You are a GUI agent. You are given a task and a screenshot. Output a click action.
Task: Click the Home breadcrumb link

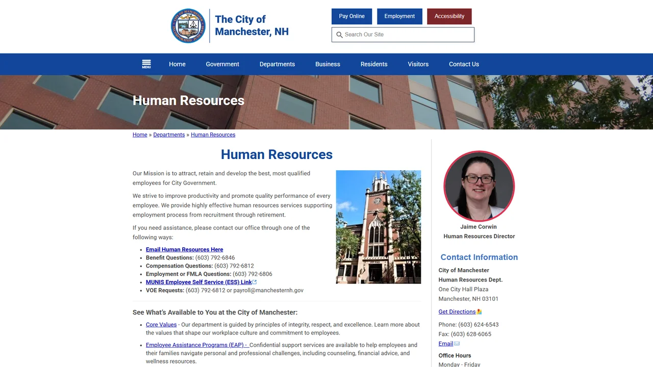coord(140,135)
